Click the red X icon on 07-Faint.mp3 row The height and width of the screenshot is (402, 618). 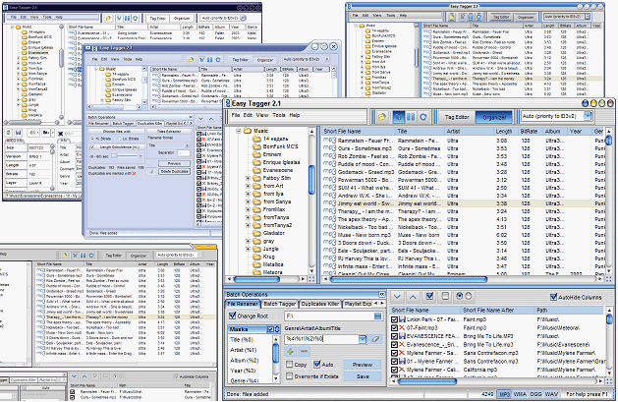click(402, 328)
